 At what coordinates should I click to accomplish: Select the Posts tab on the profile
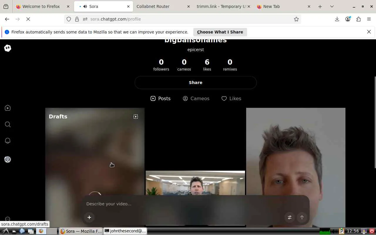pos(160,98)
